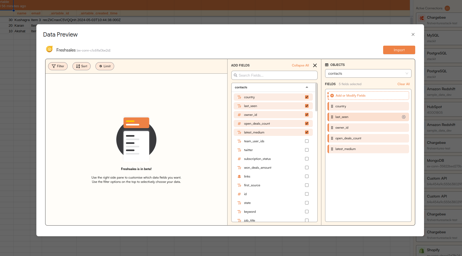Check the links field checkbox
Image resolution: width=462 pixels, height=256 pixels.
click(307, 176)
